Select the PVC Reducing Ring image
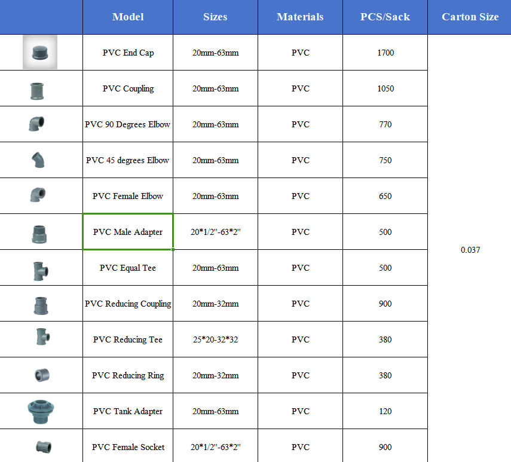 42,375
